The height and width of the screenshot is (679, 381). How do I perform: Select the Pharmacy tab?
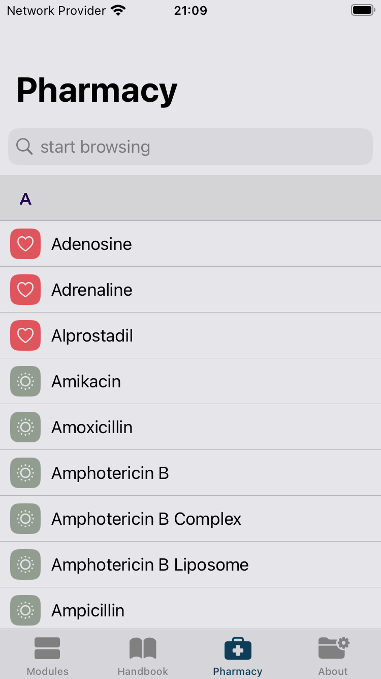point(238,656)
